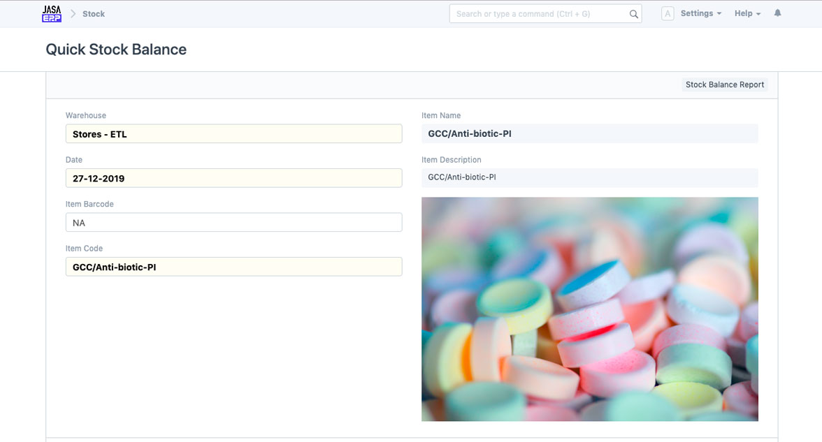The height and width of the screenshot is (442, 822).
Task: Click the user avatar letter A
Action: [x=668, y=14]
